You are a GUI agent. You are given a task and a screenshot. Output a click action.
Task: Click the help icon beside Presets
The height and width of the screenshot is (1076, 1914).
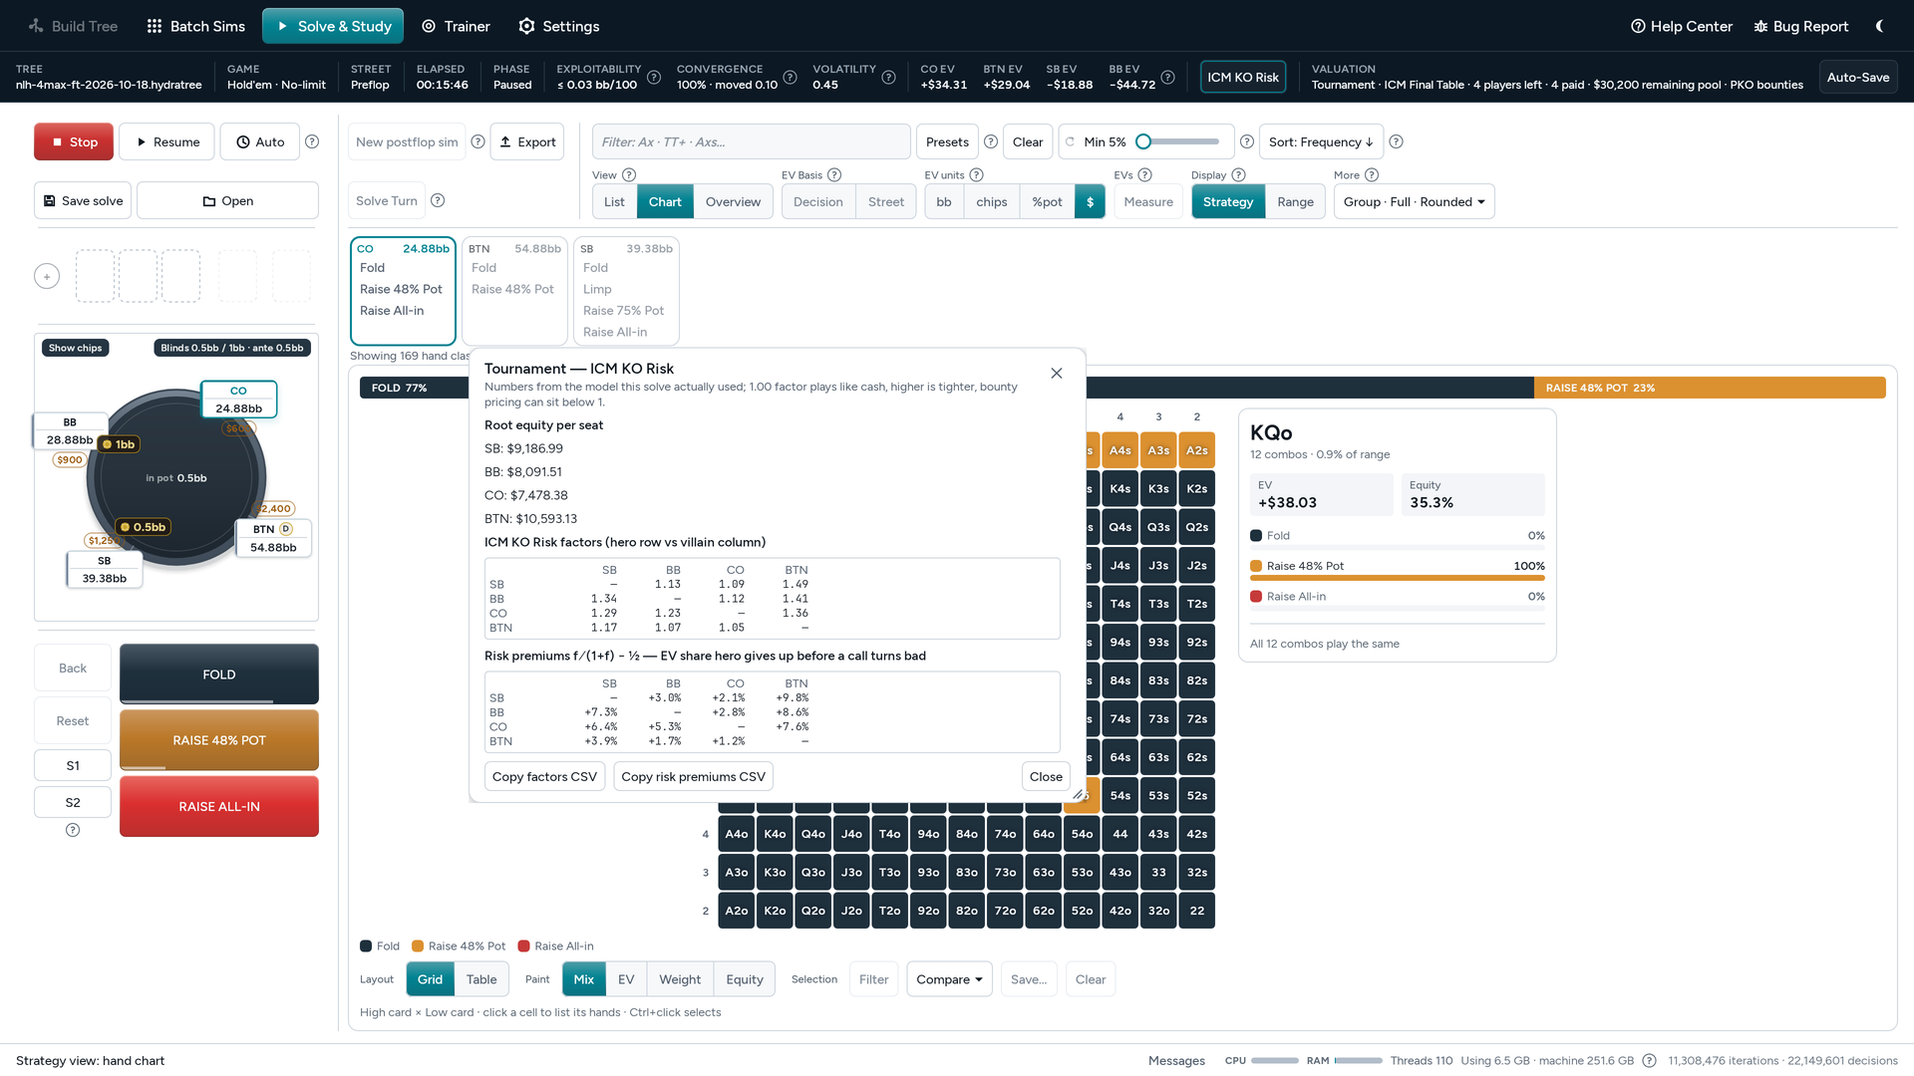point(991,141)
